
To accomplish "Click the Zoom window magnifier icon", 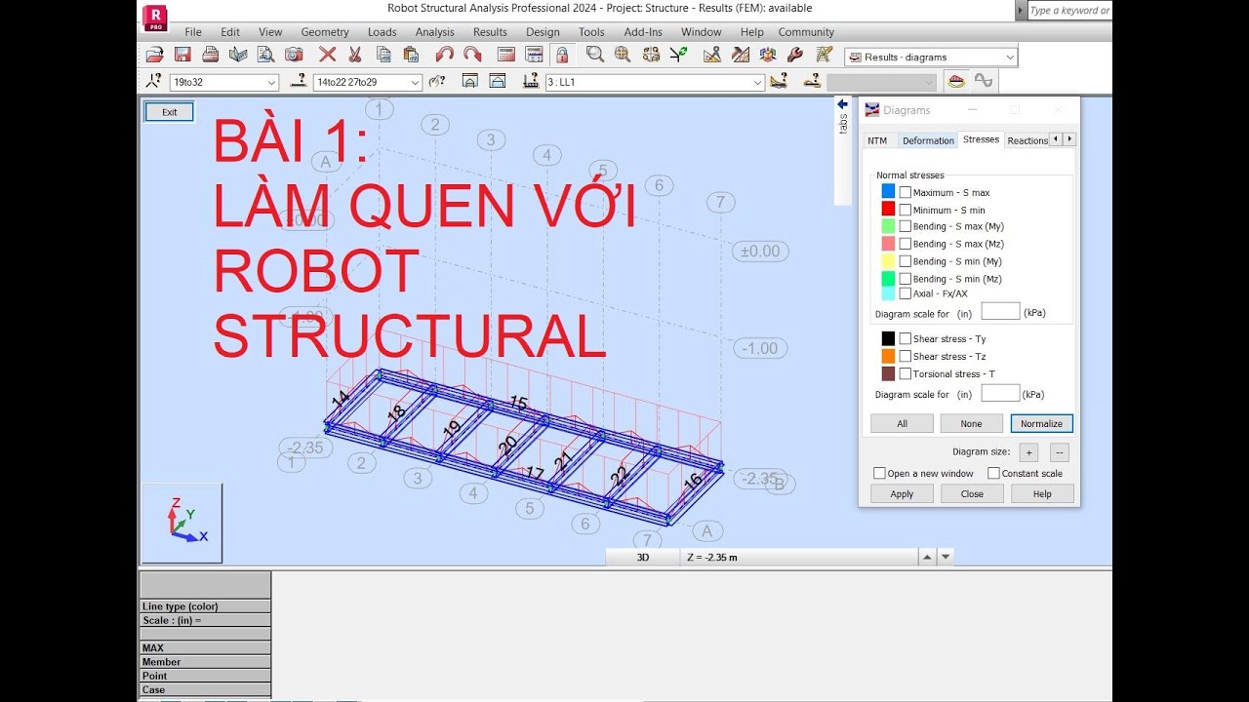I will (x=594, y=56).
